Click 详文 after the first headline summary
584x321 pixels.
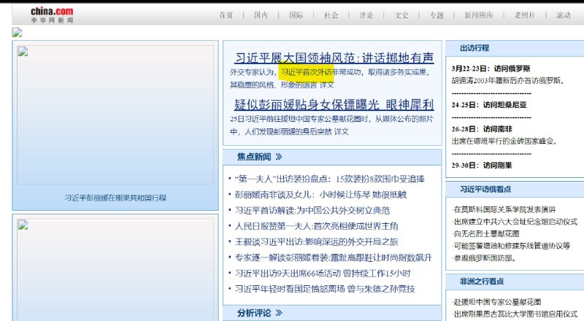[x=326, y=85]
